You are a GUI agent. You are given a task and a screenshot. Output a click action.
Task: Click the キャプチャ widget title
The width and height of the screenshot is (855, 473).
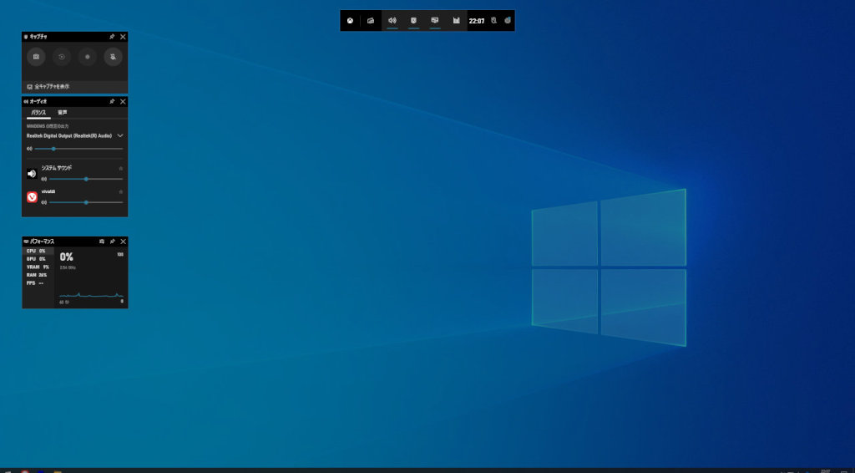(38, 37)
